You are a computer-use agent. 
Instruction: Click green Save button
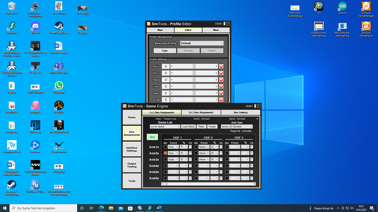152,137
